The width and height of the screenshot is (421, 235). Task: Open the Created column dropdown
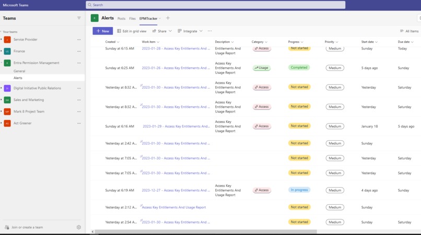(x=118, y=42)
